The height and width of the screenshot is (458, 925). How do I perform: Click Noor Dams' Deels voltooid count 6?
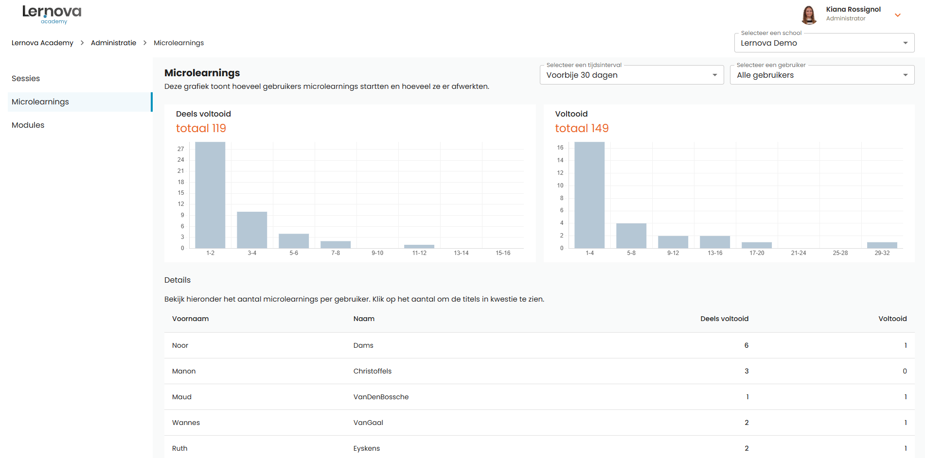pos(747,345)
